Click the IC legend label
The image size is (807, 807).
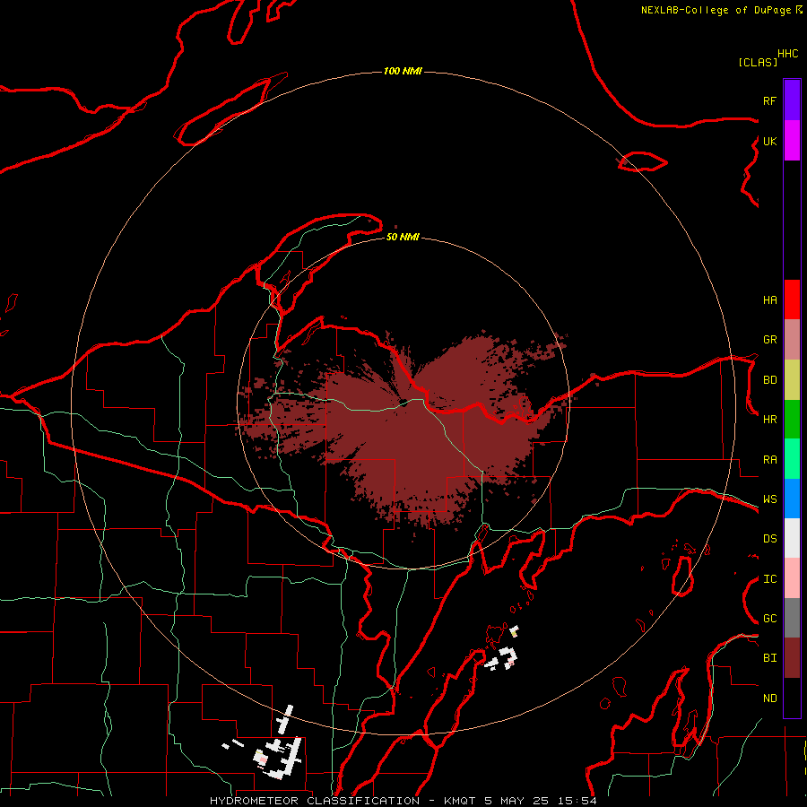click(769, 579)
